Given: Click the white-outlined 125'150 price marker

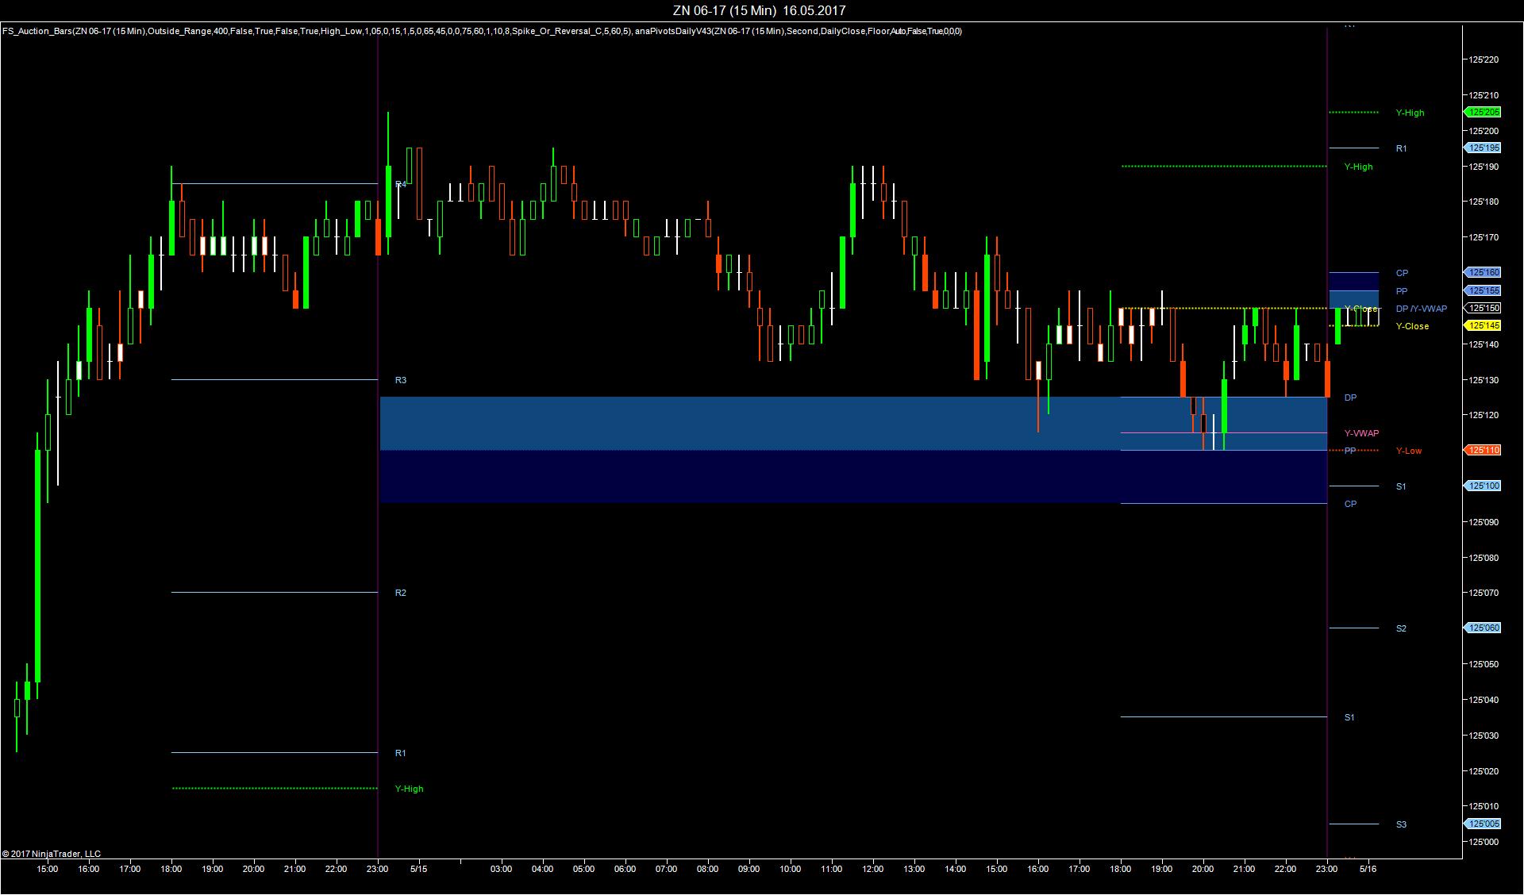Looking at the screenshot, I should (x=1483, y=309).
